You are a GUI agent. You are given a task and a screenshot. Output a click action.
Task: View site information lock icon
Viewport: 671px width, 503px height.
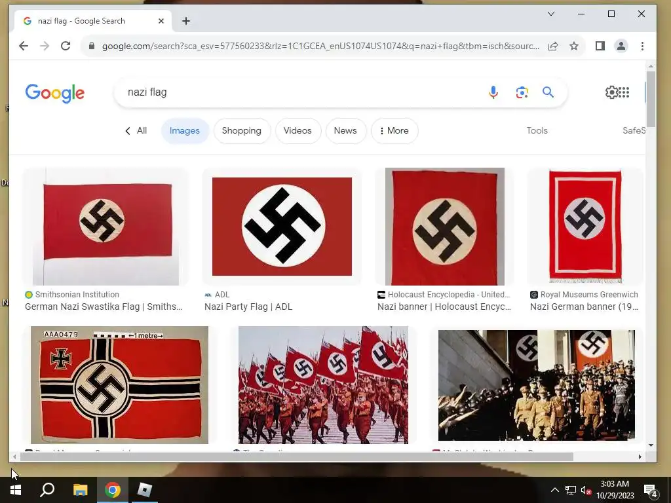click(x=91, y=46)
